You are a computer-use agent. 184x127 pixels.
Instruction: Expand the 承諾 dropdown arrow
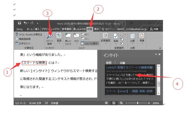[116, 44]
